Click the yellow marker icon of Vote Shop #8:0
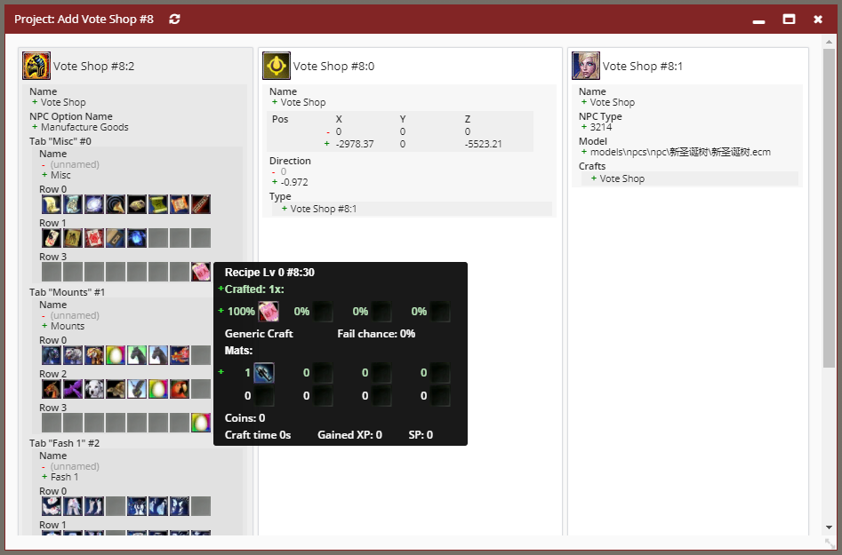The width and height of the screenshot is (842, 555). (x=277, y=66)
